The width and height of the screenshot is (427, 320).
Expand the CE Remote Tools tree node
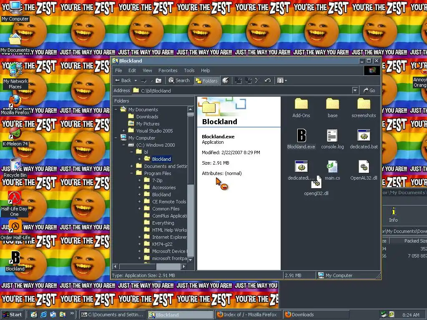[x=139, y=202]
